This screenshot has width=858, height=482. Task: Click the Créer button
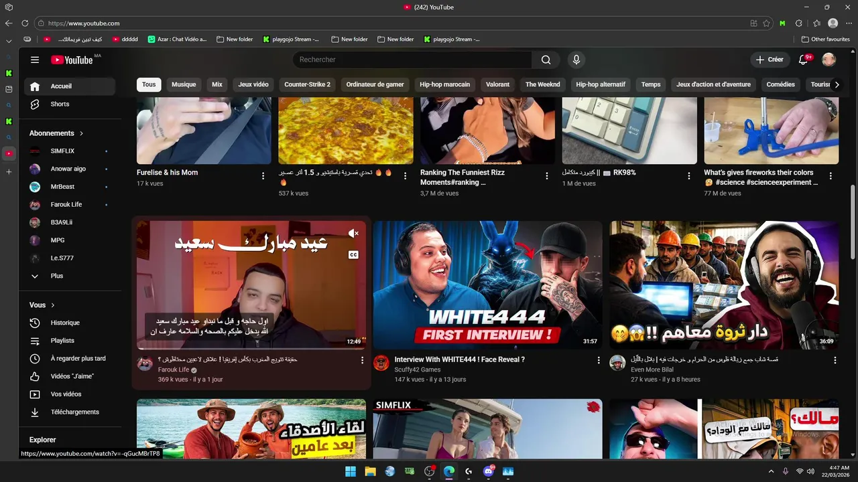point(770,60)
